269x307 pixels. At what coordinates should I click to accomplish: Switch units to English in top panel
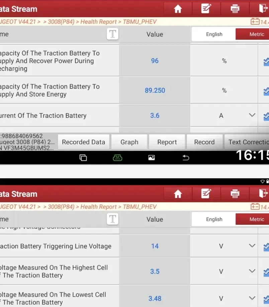pos(214,34)
